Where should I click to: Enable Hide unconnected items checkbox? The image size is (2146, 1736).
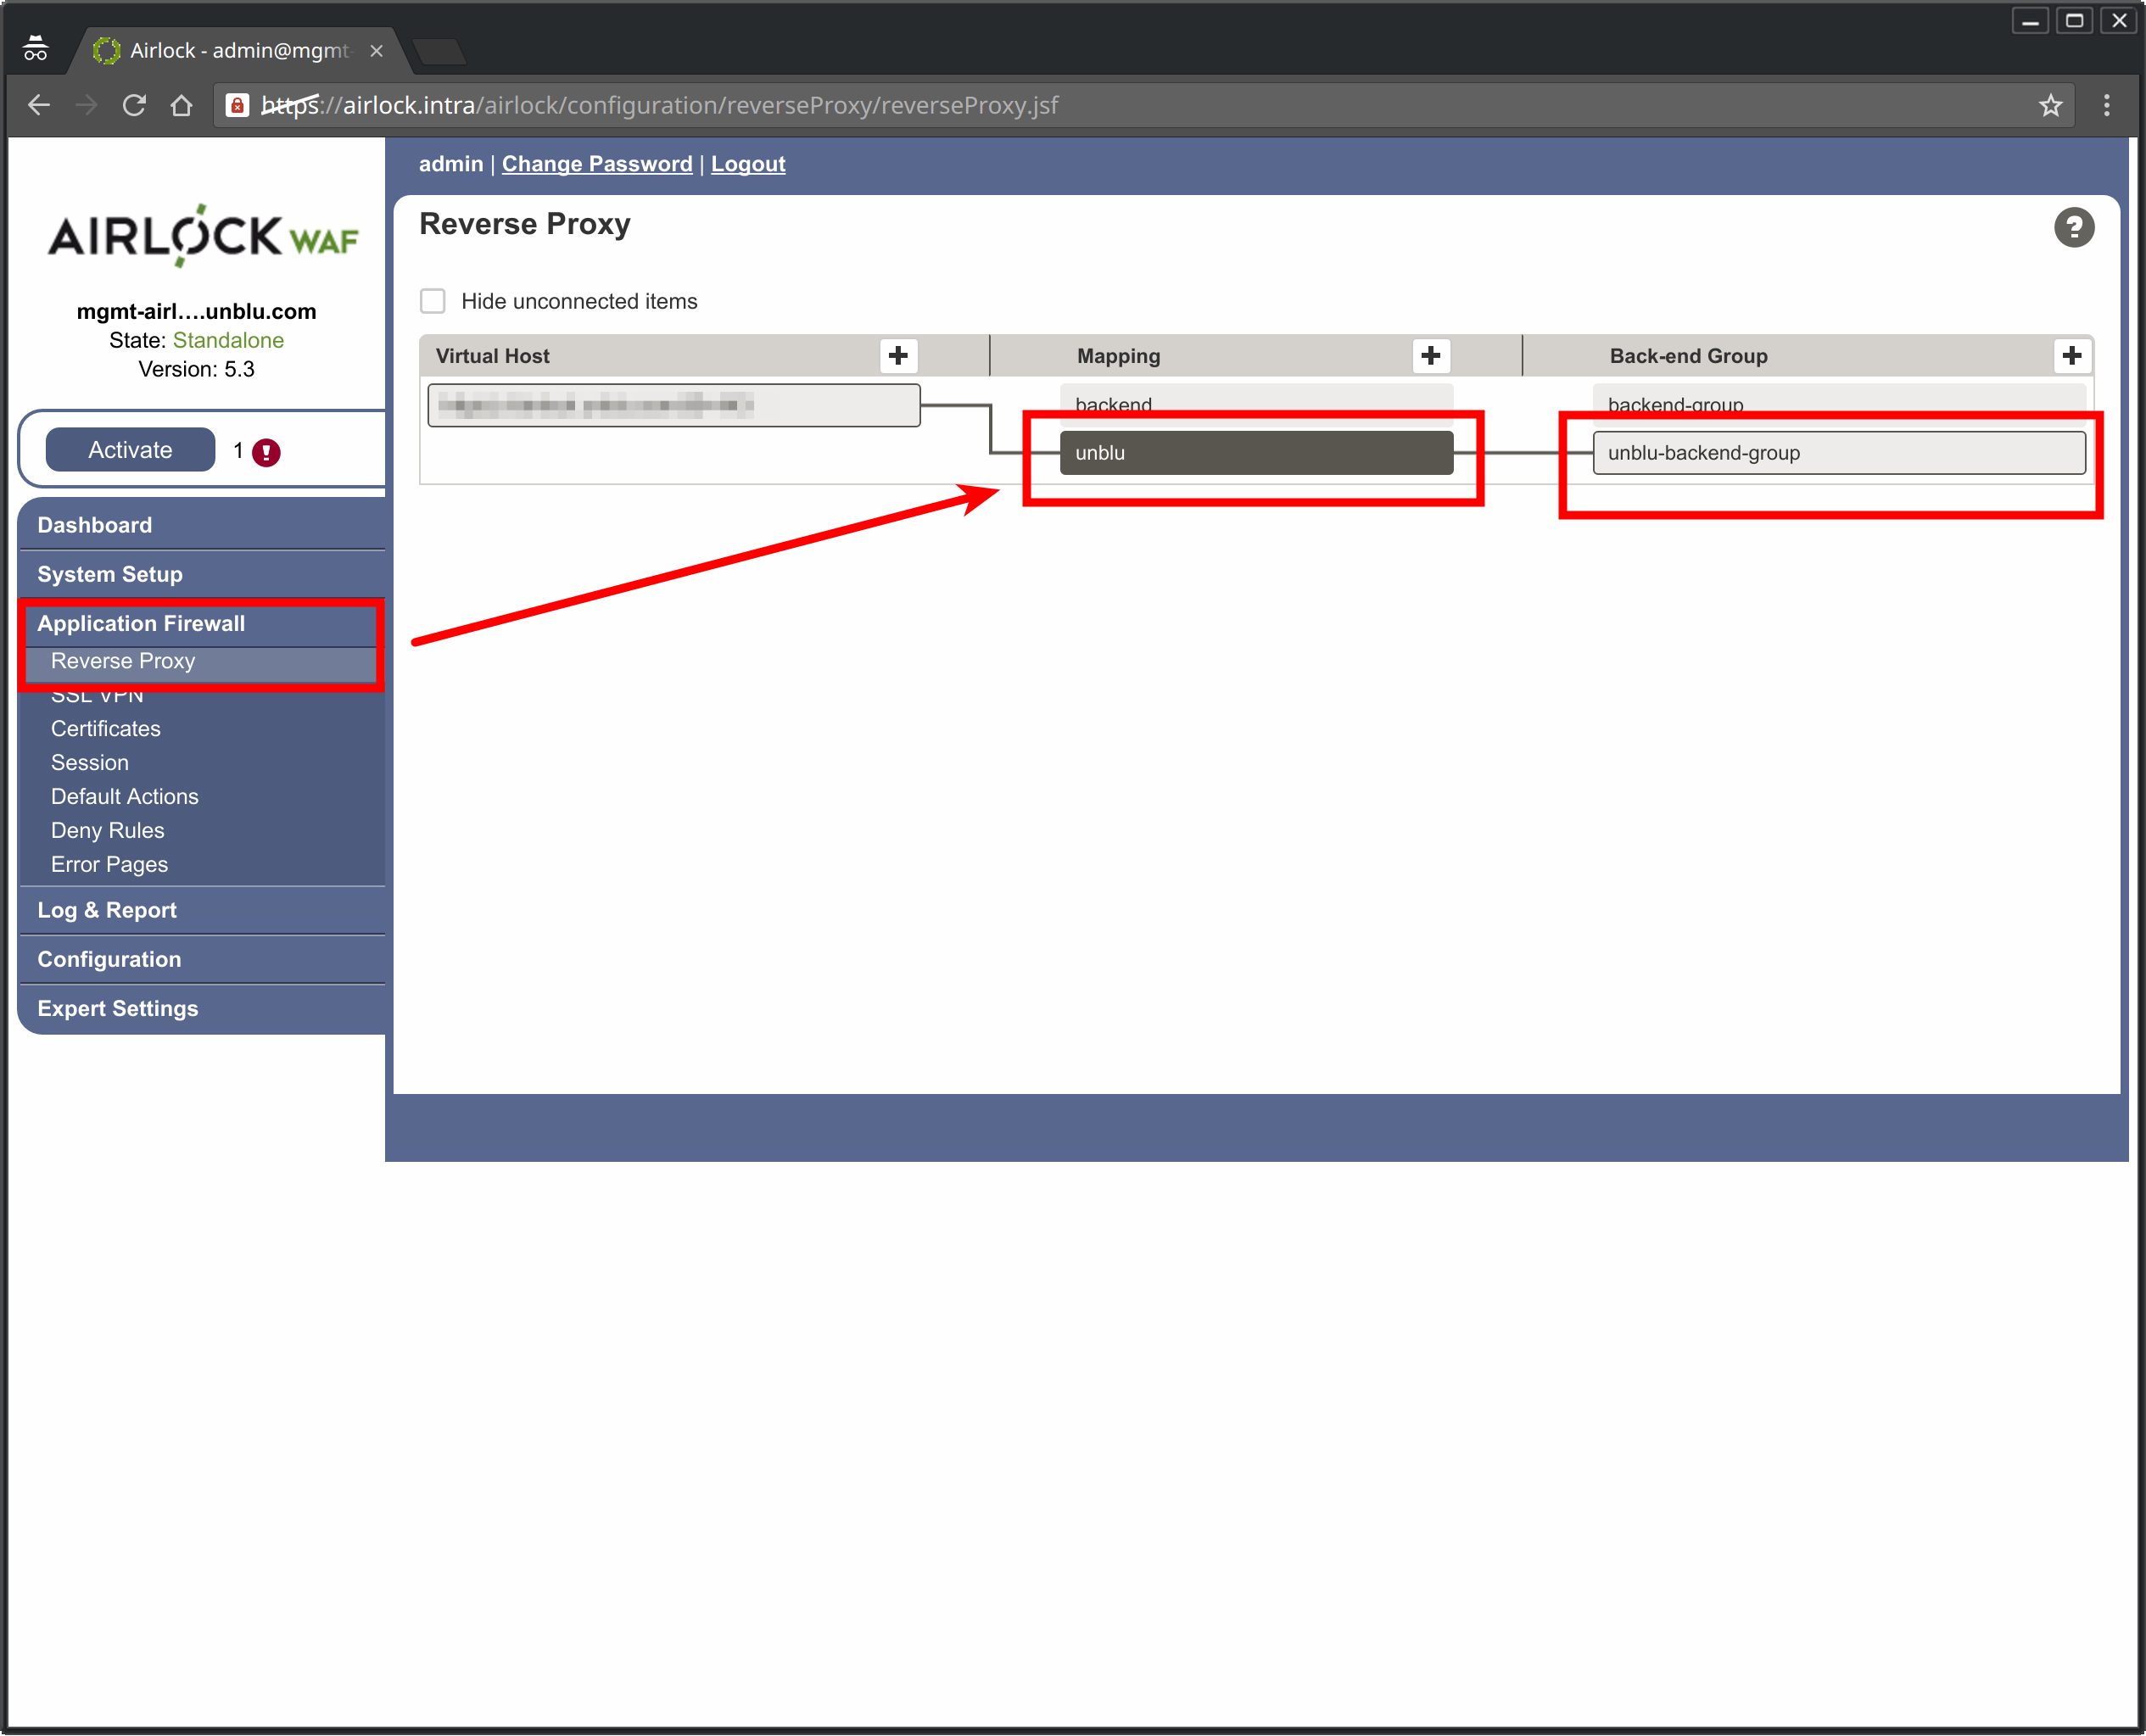tap(433, 301)
